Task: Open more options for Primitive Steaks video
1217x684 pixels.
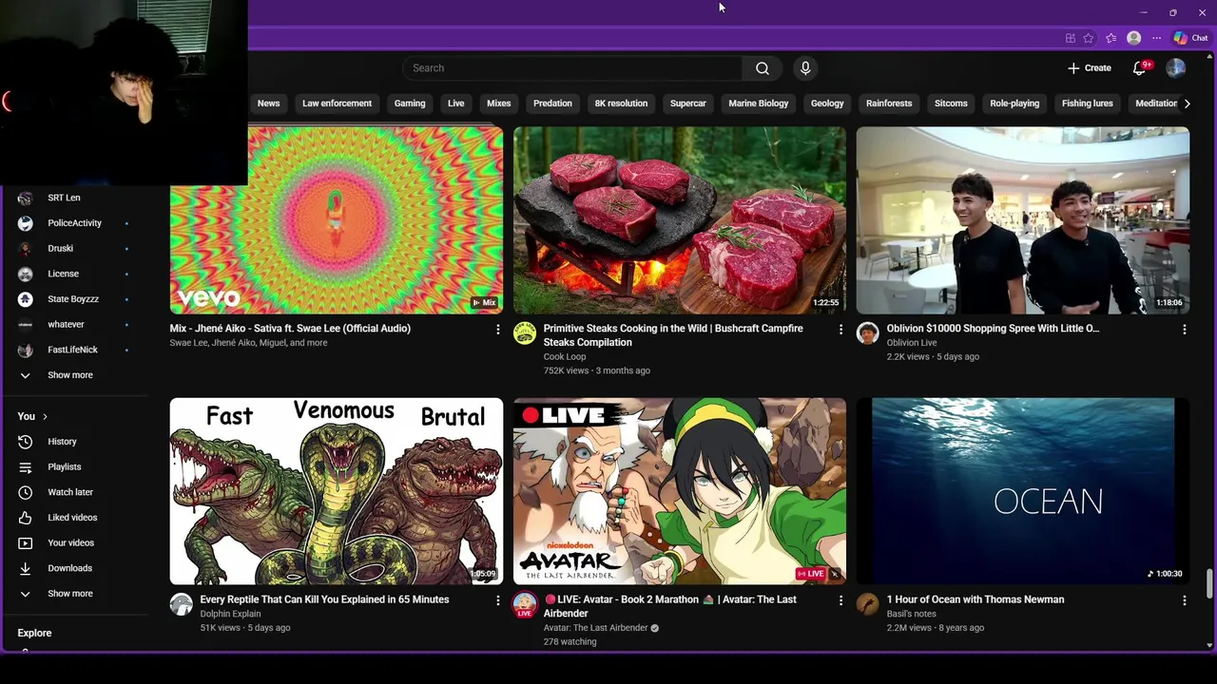Action: tap(840, 329)
